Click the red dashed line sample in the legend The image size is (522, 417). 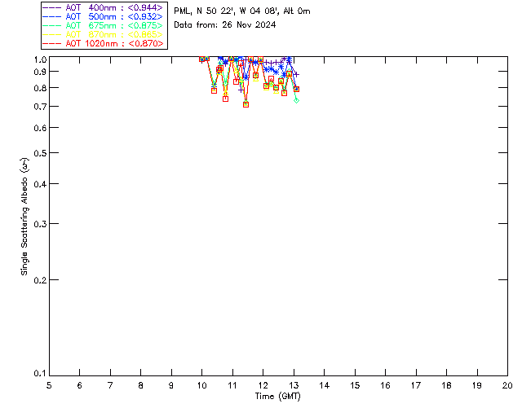click(52, 43)
